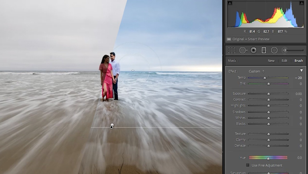
Task: Click the Contrast slider handle
Action: pos(268,100)
